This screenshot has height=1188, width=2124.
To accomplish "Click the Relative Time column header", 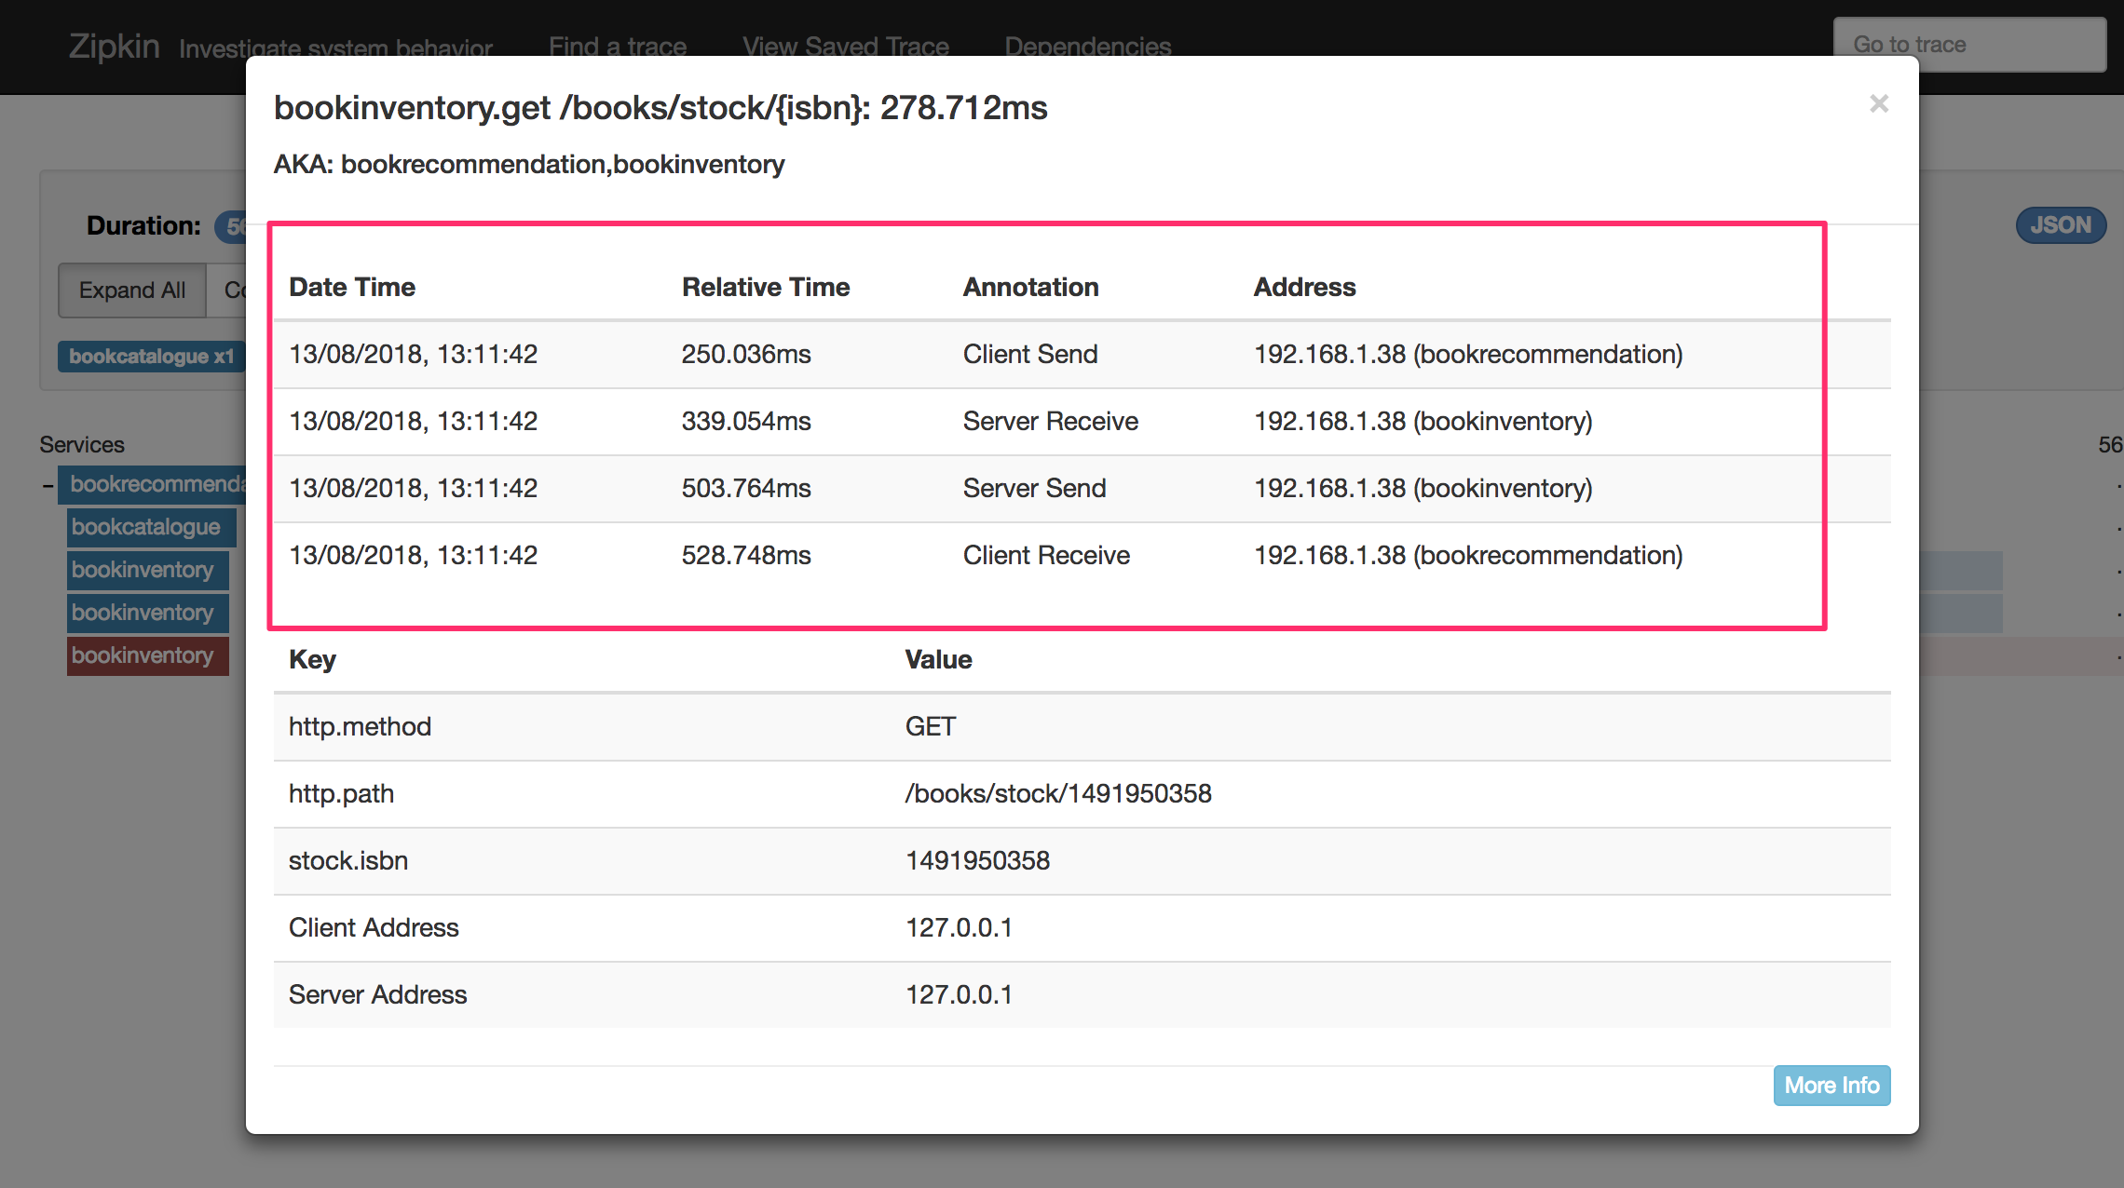I will [x=766, y=287].
